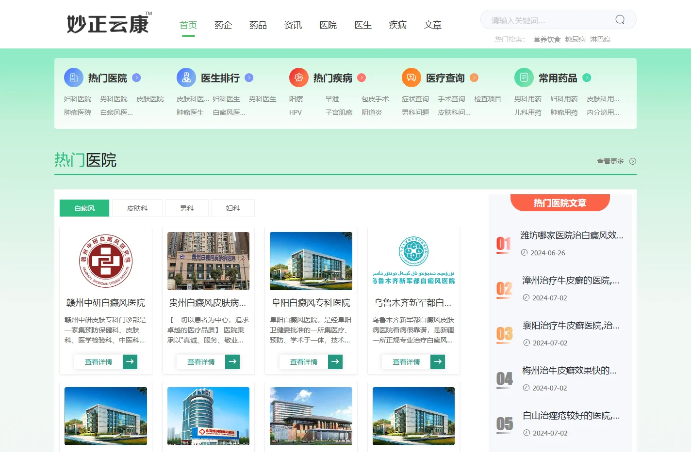Screen dimensions: 691x452
Task: Click 查看详情 button on 贵州白癜风 card
Action: pos(201,361)
